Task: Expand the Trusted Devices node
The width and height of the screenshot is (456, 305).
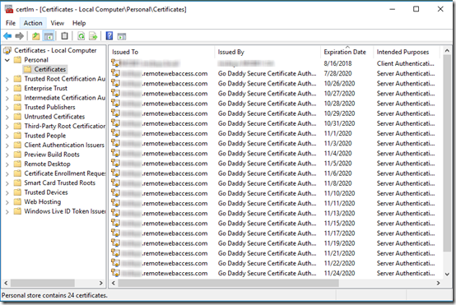Action: coord(7,193)
